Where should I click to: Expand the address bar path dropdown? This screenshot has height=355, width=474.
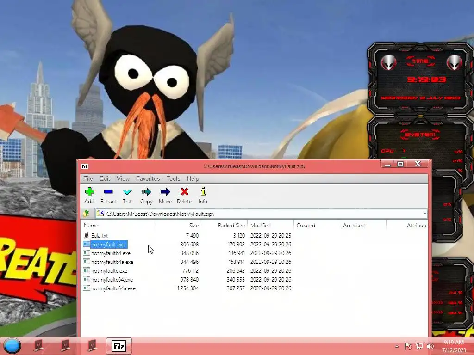pyautogui.click(x=424, y=214)
